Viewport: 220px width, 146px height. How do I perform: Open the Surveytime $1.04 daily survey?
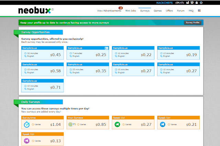[43, 122]
